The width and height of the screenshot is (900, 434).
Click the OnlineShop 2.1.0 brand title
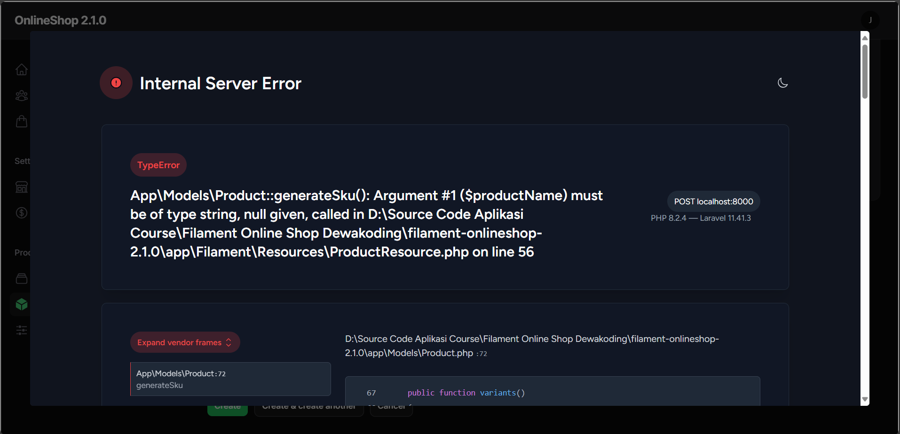tap(61, 20)
